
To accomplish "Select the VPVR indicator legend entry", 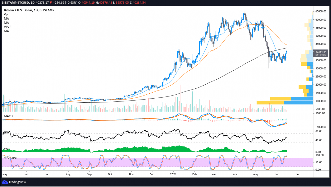I will pyautogui.click(x=7, y=27).
